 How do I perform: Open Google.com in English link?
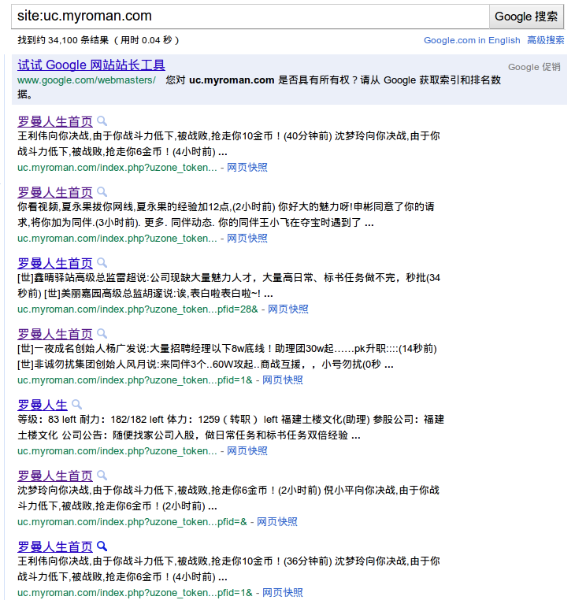pos(472,40)
